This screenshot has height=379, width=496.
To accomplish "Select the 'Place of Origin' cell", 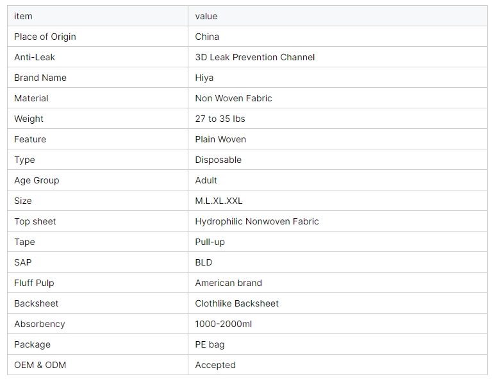I will pyautogui.click(x=45, y=37).
